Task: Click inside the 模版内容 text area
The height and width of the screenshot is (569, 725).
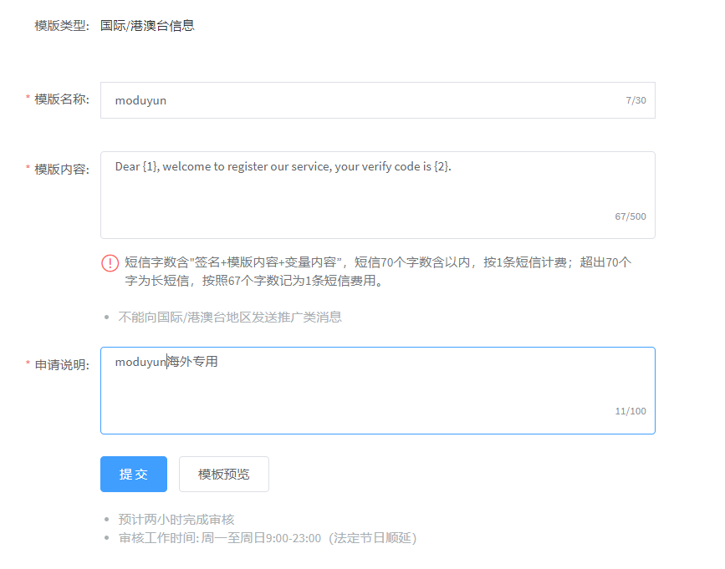Action: [378, 195]
